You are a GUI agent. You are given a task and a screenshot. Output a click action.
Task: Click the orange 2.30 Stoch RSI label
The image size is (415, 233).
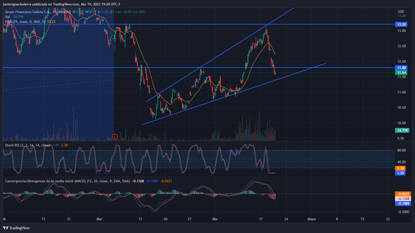400,168
